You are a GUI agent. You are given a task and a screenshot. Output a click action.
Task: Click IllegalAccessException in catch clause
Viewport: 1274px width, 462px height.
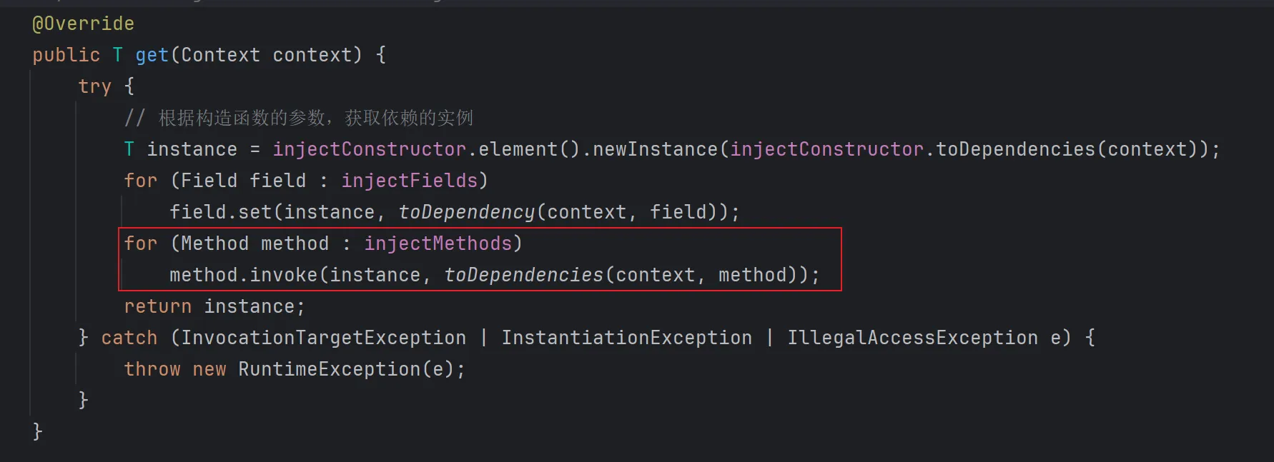click(912, 338)
